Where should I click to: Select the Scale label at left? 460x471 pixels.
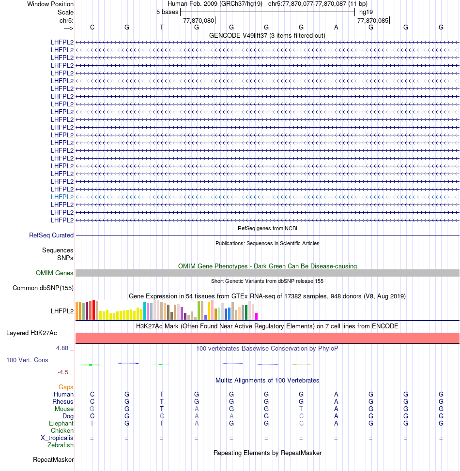click(x=65, y=12)
